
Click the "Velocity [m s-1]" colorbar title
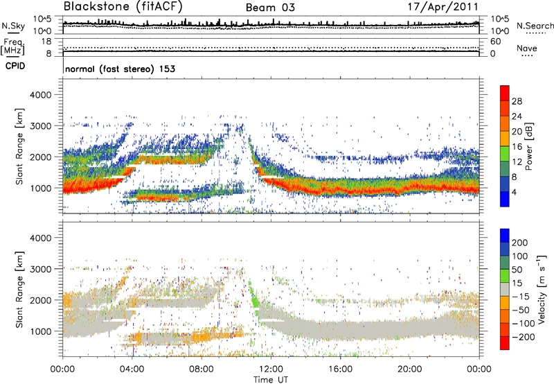click(542, 289)
